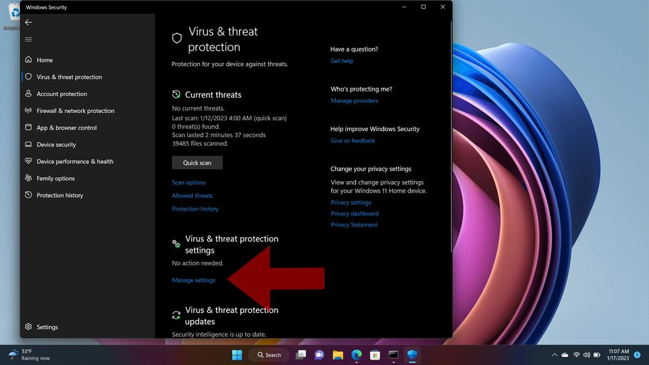Maximize the Windows Security window
Viewport: 649px width, 365px height.
[424, 7]
